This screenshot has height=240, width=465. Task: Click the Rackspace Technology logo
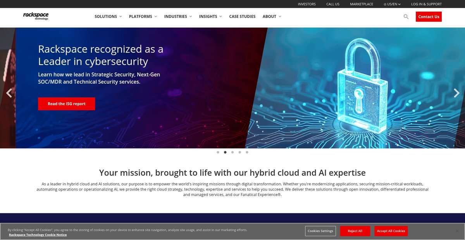tap(36, 16)
